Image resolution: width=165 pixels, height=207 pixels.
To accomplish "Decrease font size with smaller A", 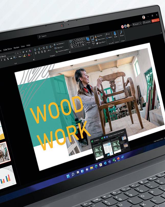I will (27, 51).
